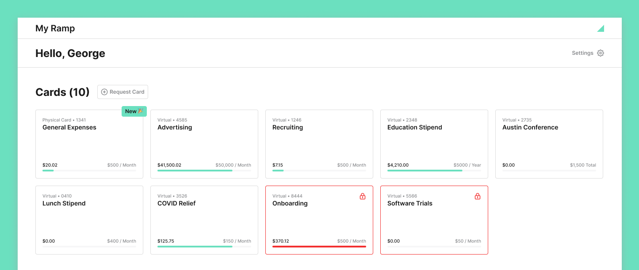Click the Ramp logo in the header
The image size is (639, 270).
point(601,28)
